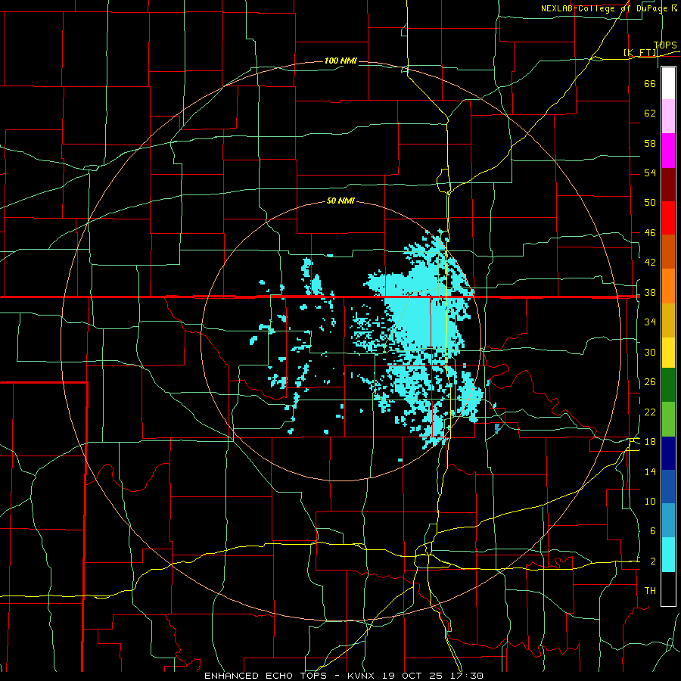
Task: Click the dark green legend swatch near 26
Action: [x=668, y=385]
